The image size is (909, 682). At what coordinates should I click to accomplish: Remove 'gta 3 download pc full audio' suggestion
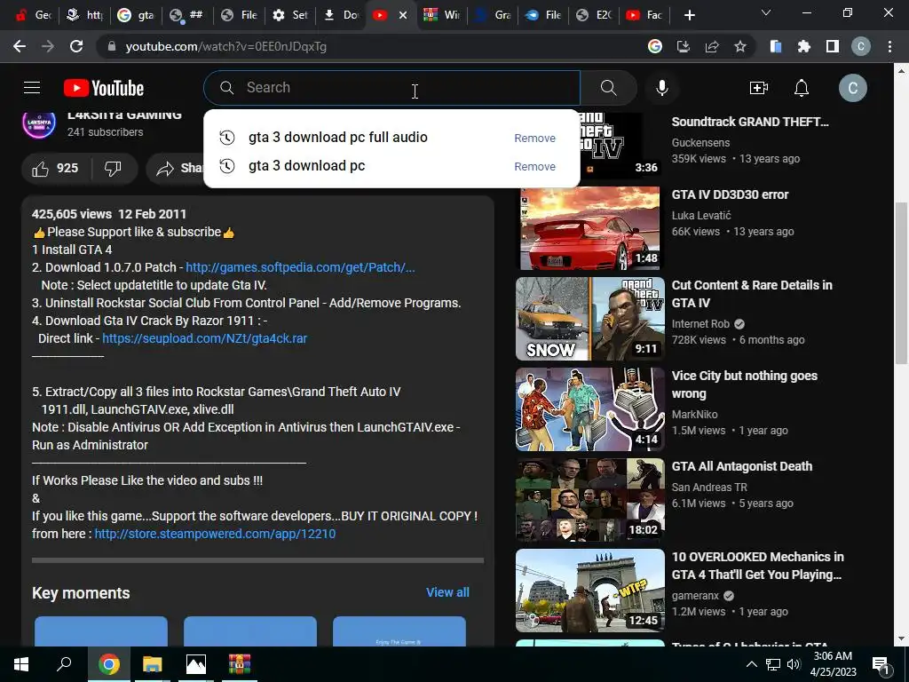point(534,138)
